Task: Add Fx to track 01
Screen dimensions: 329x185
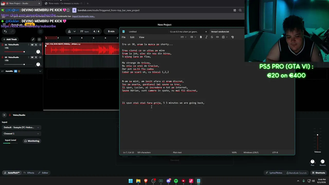Action: click(7, 48)
